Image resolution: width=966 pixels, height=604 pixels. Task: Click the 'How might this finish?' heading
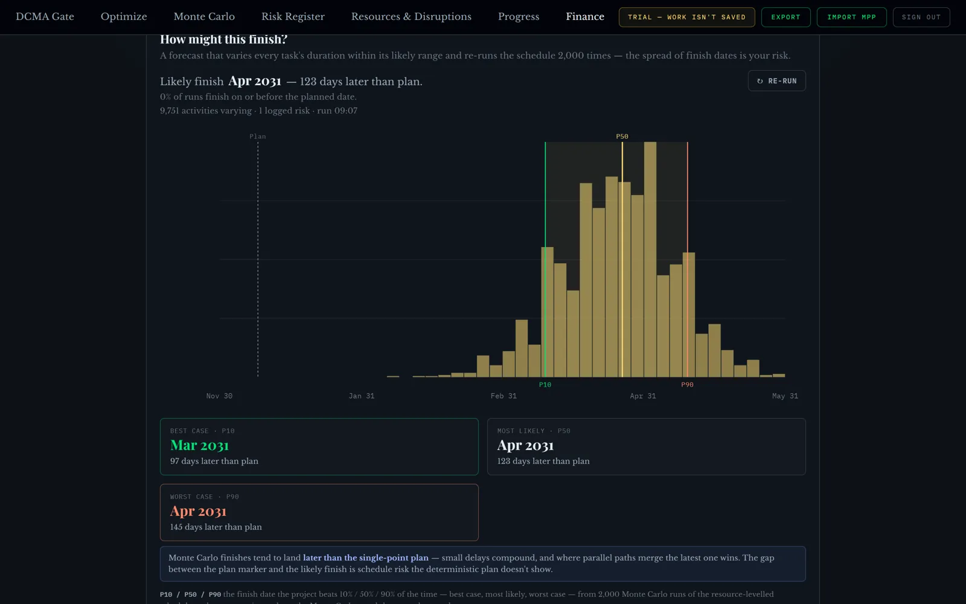pyautogui.click(x=223, y=40)
